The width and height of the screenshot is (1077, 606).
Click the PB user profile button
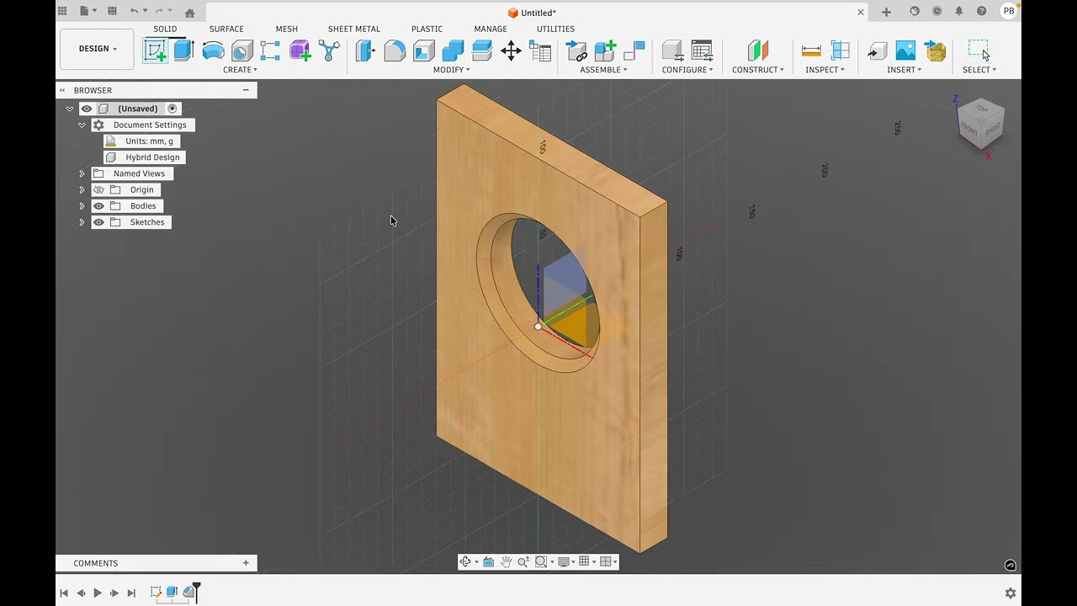(1008, 12)
